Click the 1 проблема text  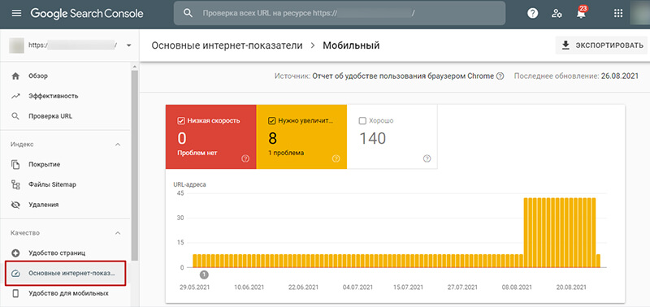[286, 153]
